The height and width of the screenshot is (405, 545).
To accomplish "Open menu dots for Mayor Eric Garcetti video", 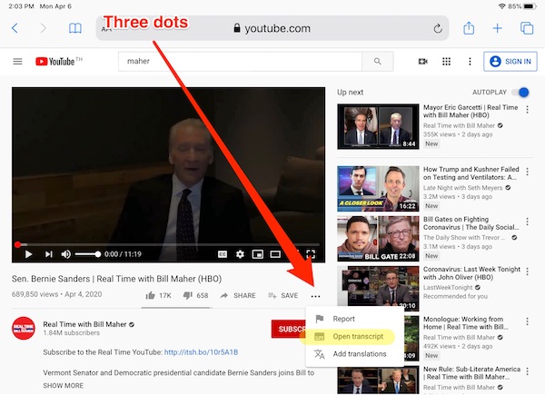I will 527,110.
